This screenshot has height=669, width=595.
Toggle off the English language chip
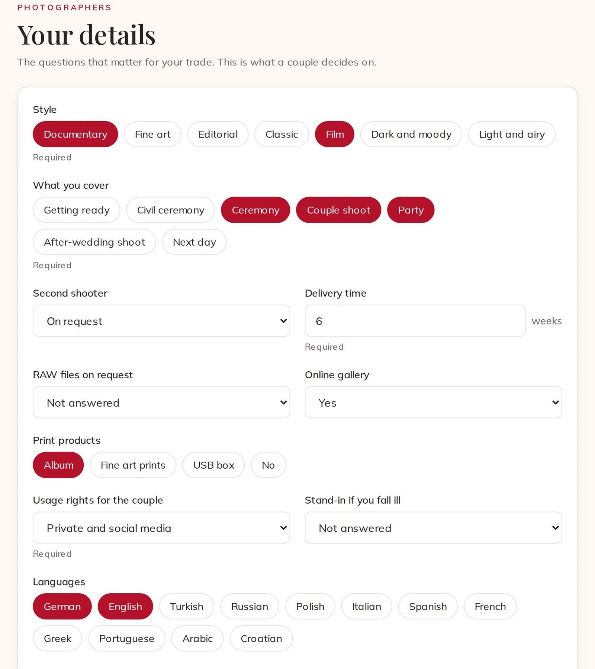pyautogui.click(x=125, y=607)
